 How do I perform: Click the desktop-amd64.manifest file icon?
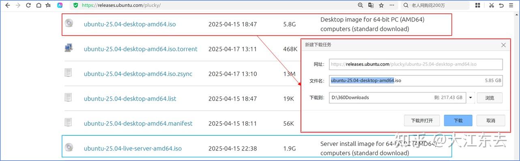(x=69, y=122)
